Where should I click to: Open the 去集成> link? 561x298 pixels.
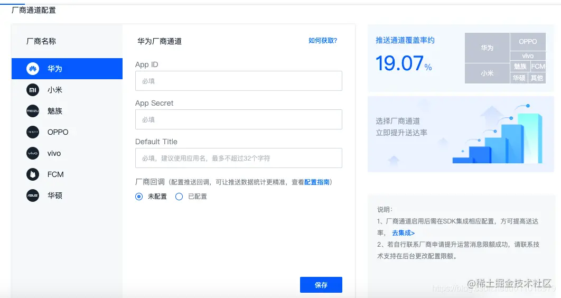pos(403,233)
